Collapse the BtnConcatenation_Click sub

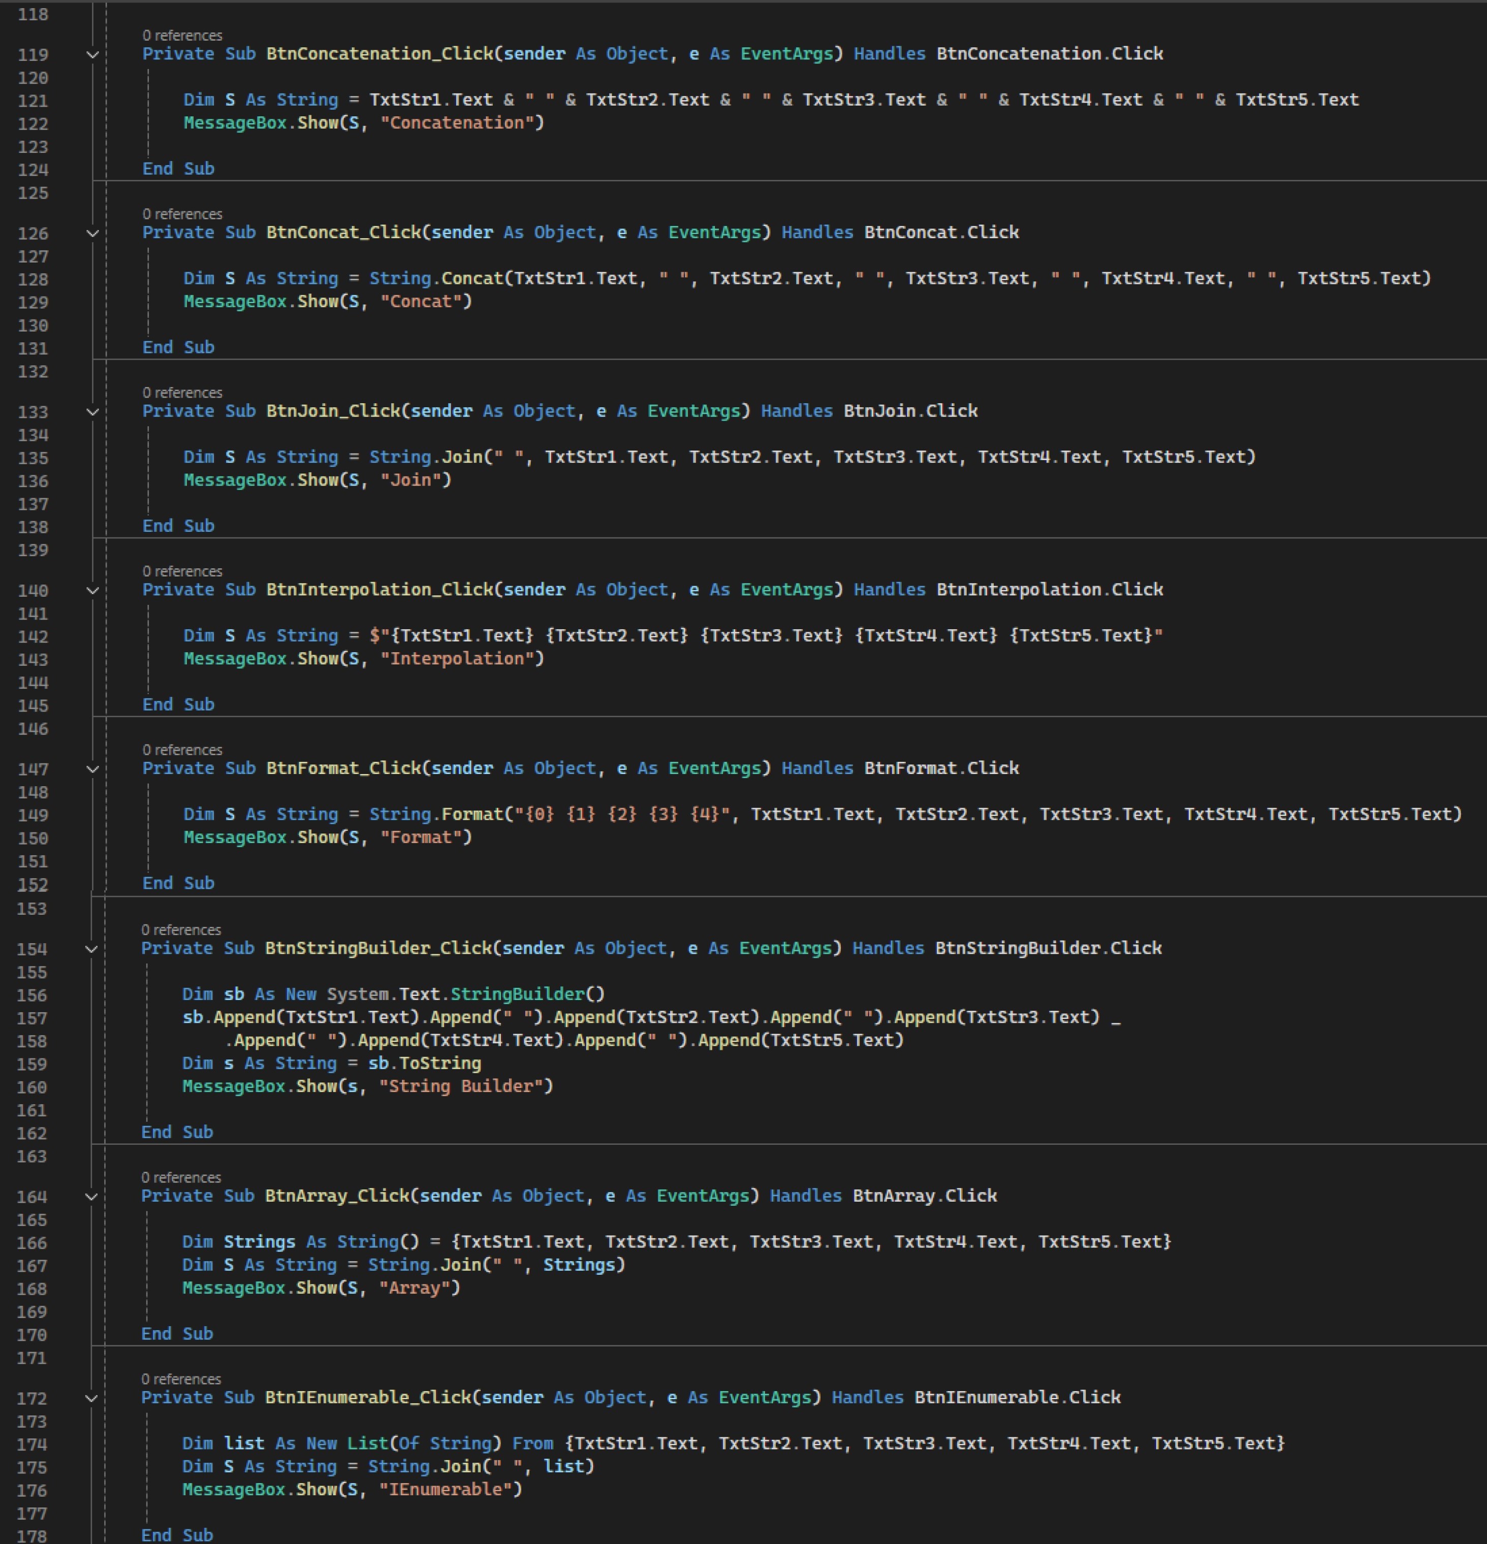point(92,55)
